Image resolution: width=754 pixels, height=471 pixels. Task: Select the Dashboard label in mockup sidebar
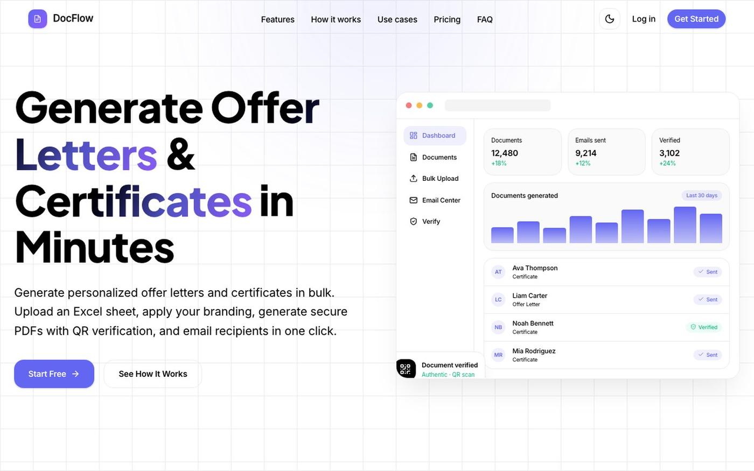(x=438, y=136)
